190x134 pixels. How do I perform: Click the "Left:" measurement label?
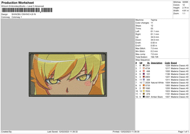[137, 31]
